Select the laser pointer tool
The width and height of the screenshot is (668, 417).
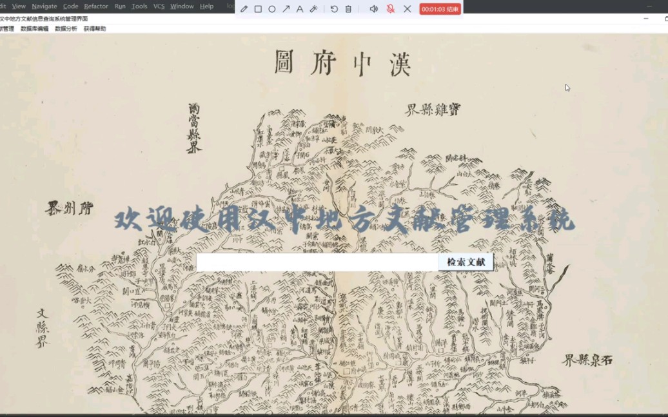pyautogui.click(x=315, y=9)
